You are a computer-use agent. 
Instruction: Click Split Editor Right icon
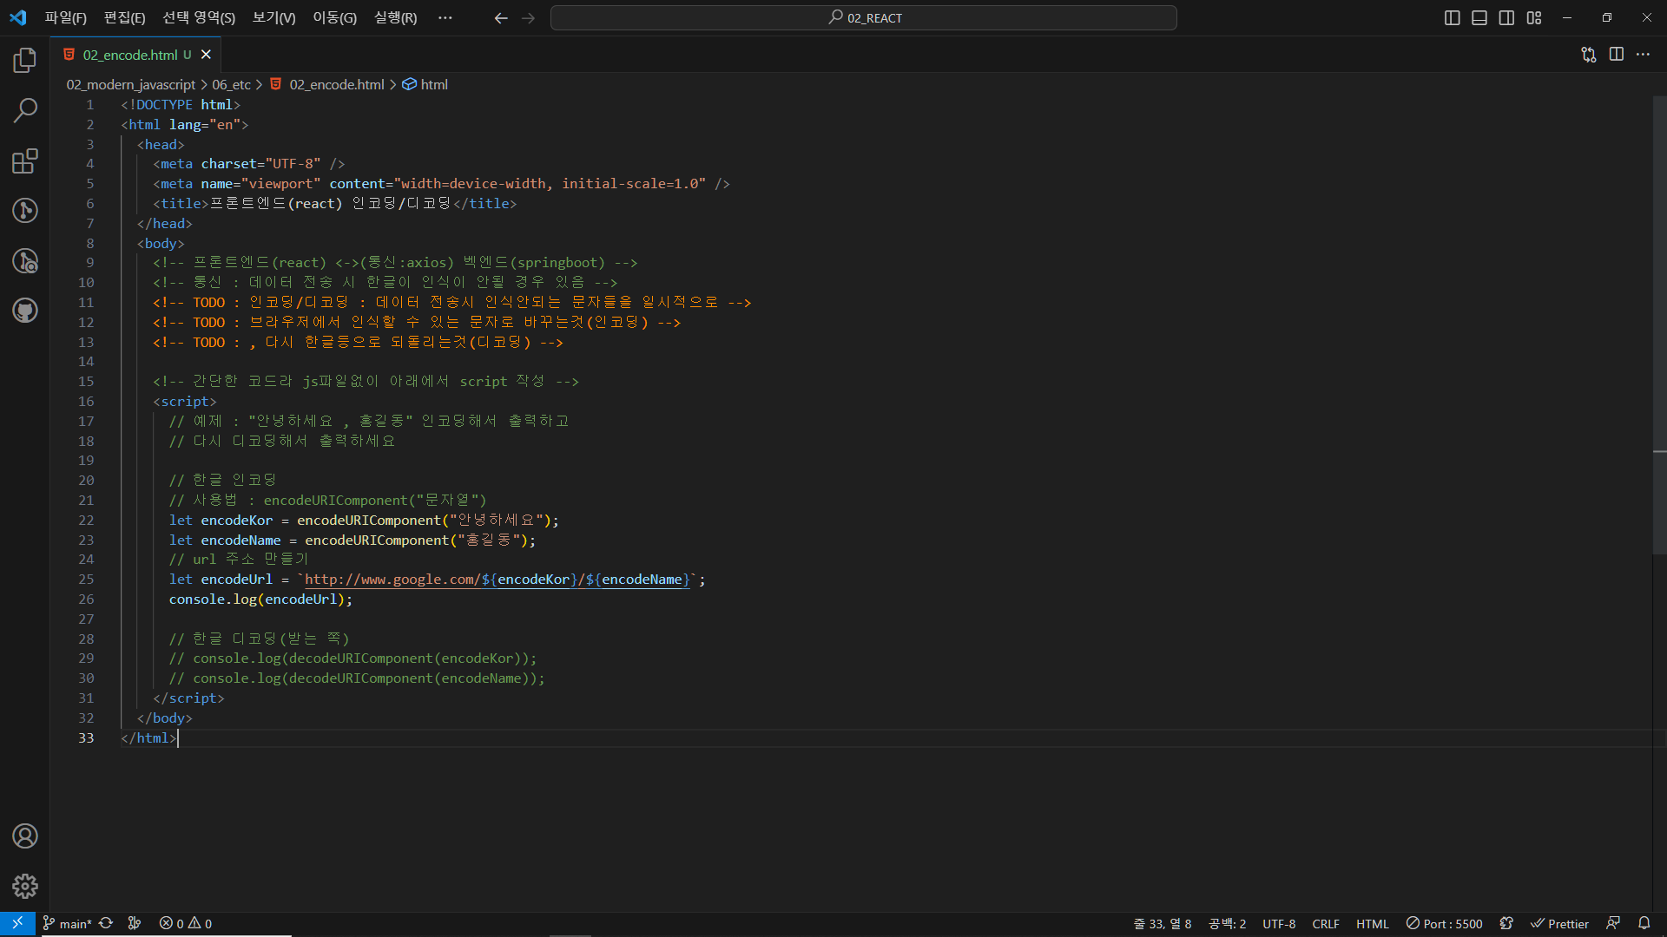tap(1616, 55)
